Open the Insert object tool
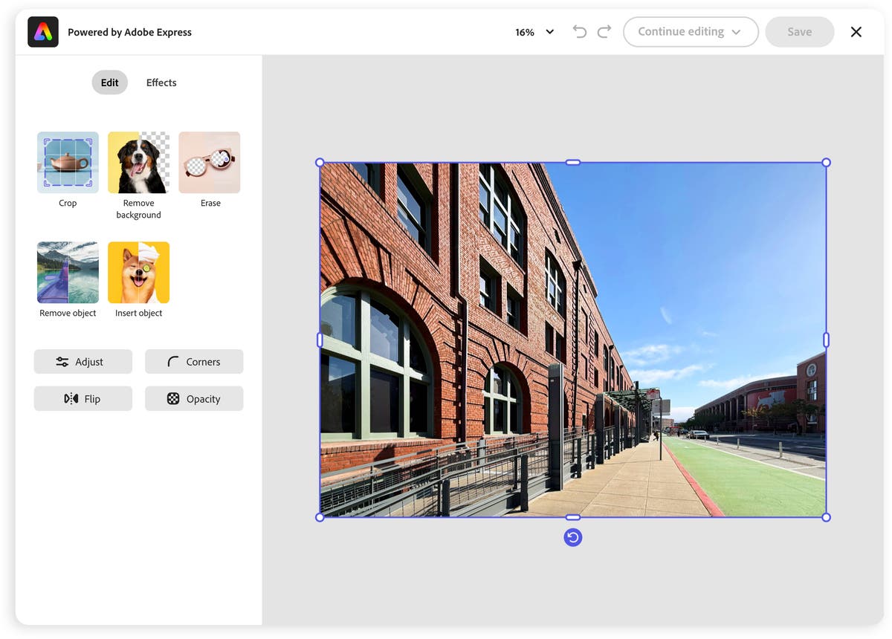 138,273
